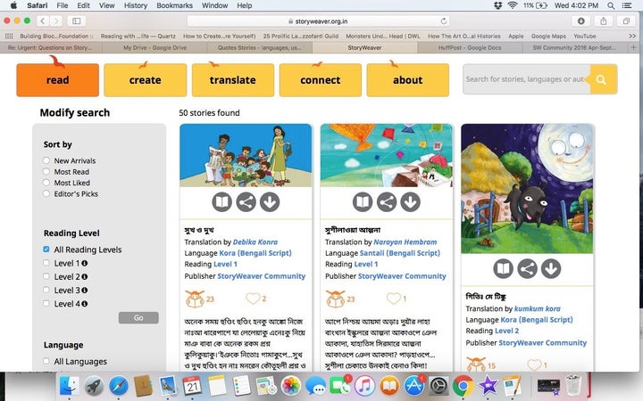Open Safari Bookmarks menu
Screen dimensions: 643x401
[x=174, y=5]
